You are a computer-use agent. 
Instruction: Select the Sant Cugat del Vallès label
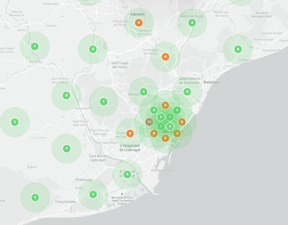120,65
